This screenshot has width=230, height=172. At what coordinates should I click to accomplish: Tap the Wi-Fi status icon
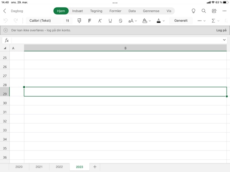coord(213,2)
